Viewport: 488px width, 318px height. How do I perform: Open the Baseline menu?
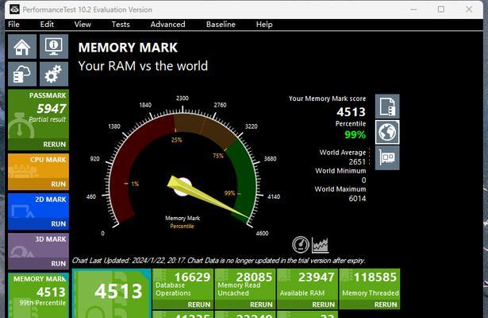click(x=221, y=25)
